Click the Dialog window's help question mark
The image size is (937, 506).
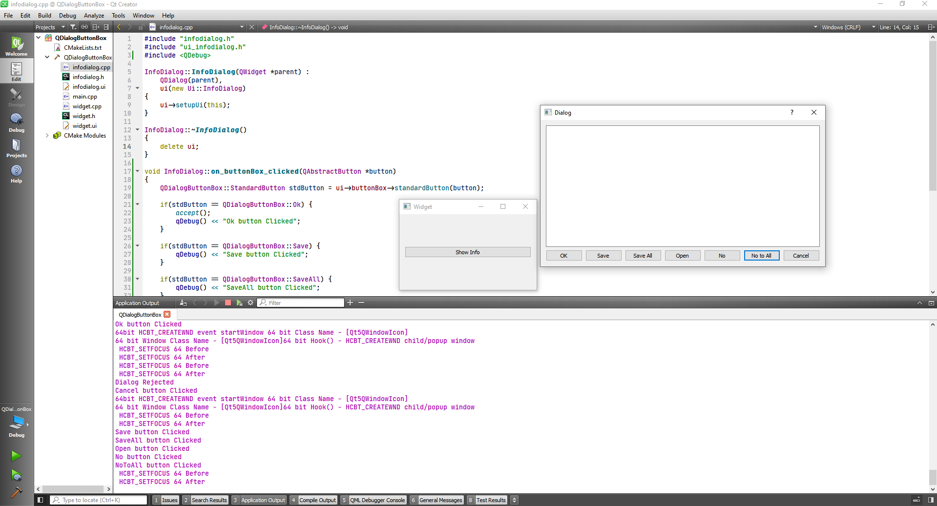(792, 112)
